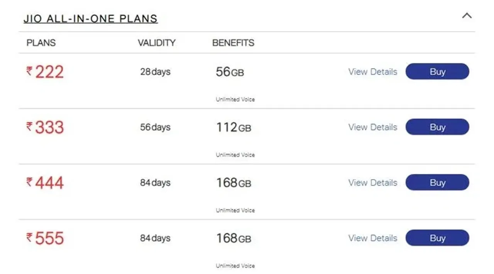Select the ₹222 plan price
This screenshot has height=274, width=494.
tap(45, 72)
